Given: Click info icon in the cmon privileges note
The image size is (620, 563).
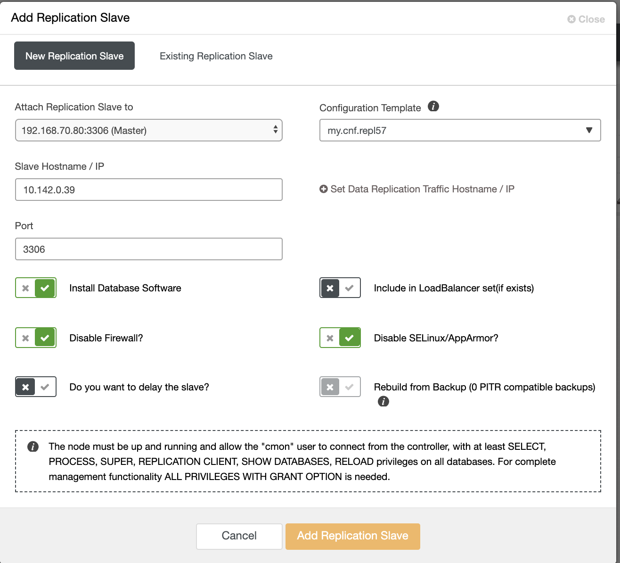Looking at the screenshot, I should [x=33, y=447].
